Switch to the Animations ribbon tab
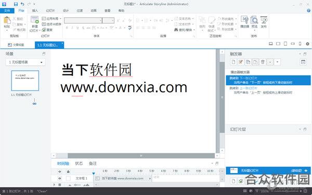The width and height of the screenshot is (312, 195). point(94,10)
